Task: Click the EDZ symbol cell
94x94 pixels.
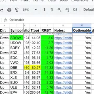Action: coord(16,53)
